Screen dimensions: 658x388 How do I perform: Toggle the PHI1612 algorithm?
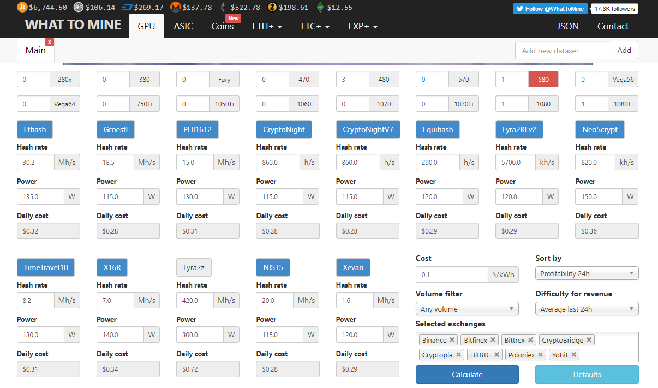tap(198, 129)
